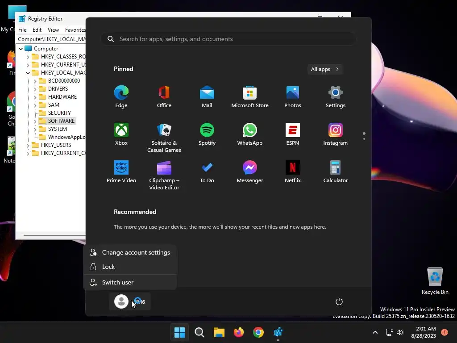Launch the To Do app
This screenshot has width=457, height=343.
(x=207, y=171)
